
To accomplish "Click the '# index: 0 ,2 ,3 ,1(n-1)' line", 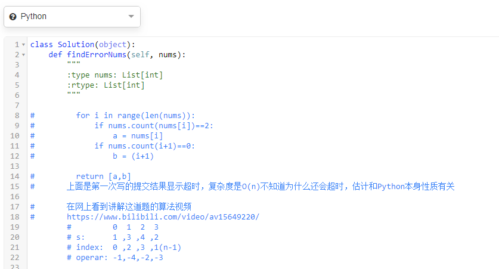I will pos(124,248).
